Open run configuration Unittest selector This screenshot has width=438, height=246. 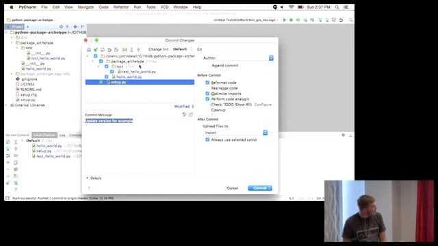click(246, 20)
